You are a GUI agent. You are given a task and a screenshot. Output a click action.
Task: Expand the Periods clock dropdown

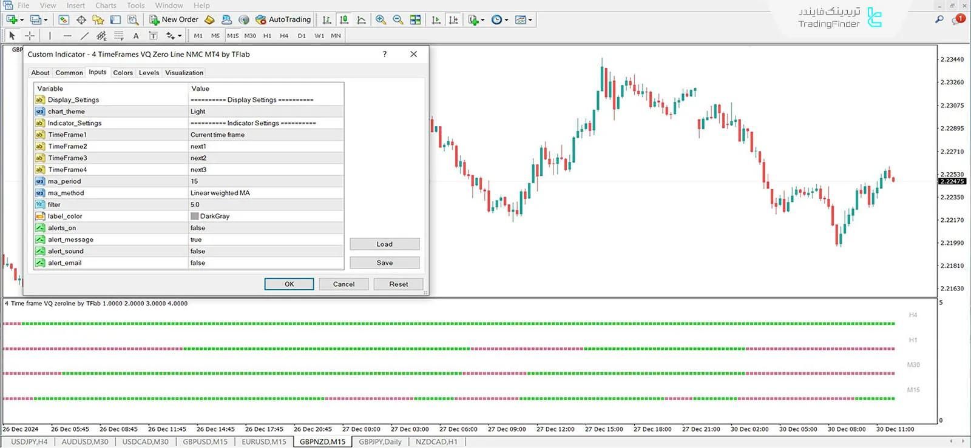tap(506, 20)
